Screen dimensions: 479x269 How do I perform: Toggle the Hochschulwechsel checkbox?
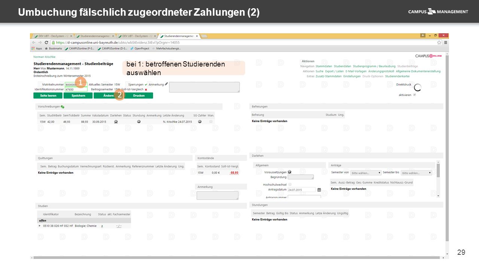(290, 185)
